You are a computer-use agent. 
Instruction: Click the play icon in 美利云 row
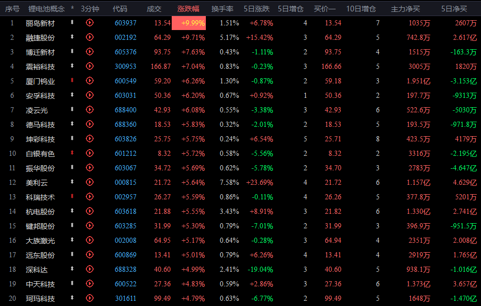point(89,182)
